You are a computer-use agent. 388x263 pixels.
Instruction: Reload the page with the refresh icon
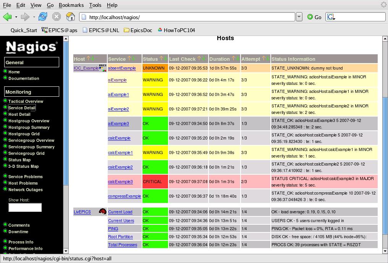(43, 16)
